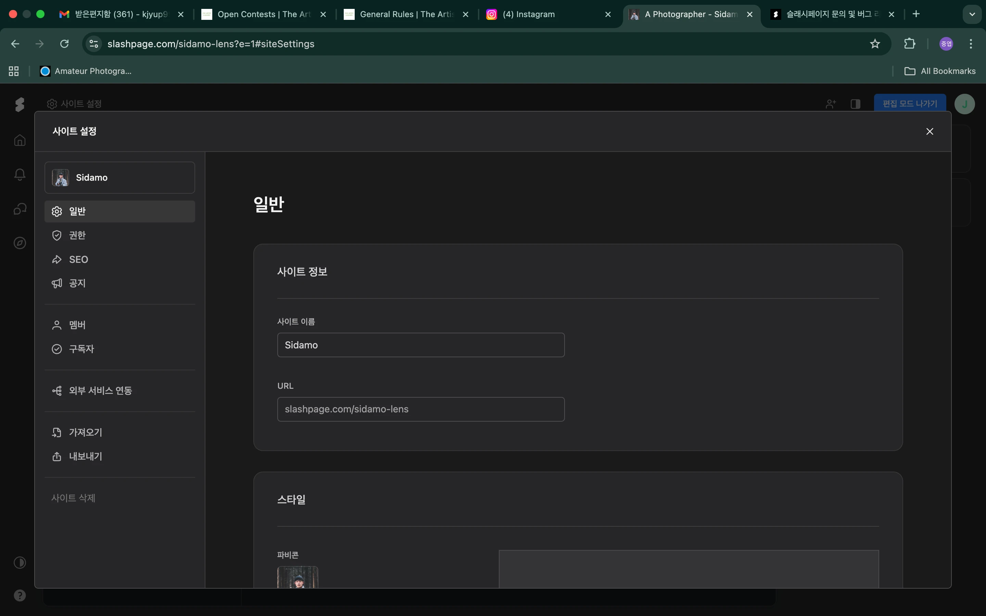Open the SEO settings section
The width and height of the screenshot is (986, 616).
[x=78, y=259]
